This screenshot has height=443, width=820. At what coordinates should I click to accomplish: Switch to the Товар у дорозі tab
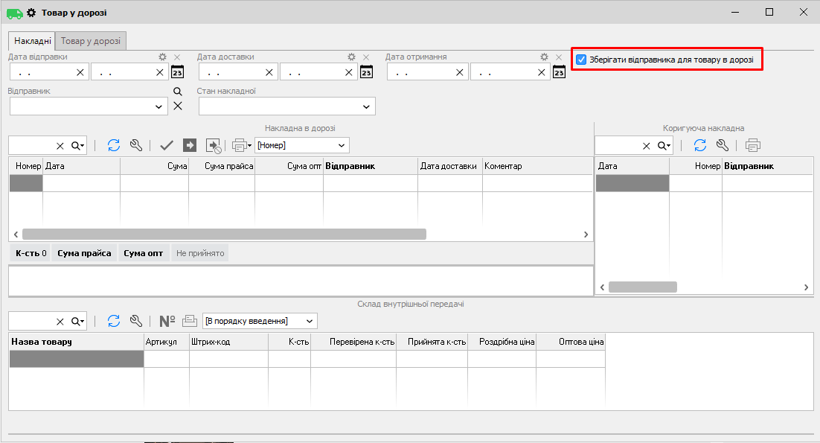pos(91,41)
